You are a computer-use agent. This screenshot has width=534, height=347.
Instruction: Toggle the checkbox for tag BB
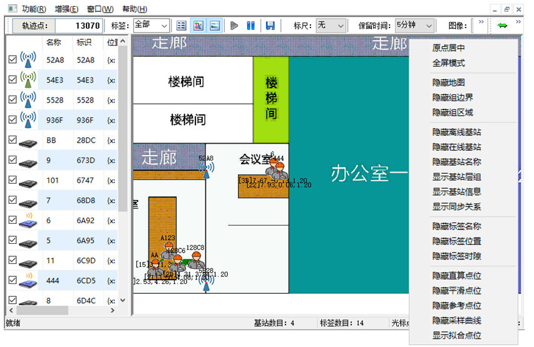coord(13,140)
